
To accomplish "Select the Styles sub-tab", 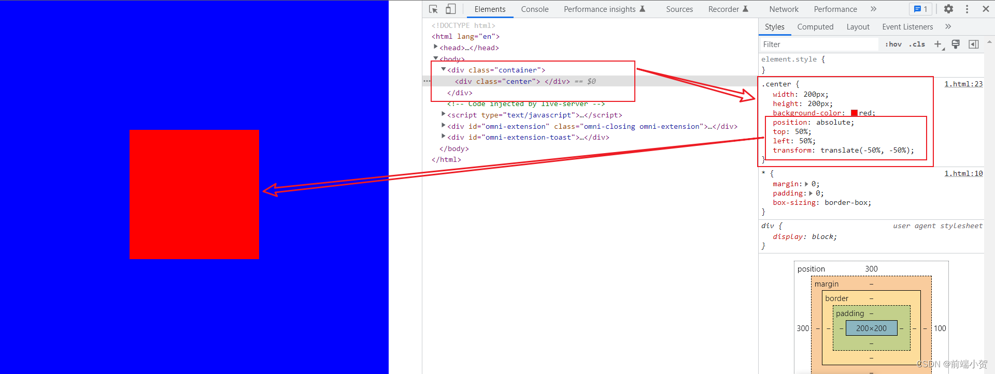I will [x=774, y=27].
